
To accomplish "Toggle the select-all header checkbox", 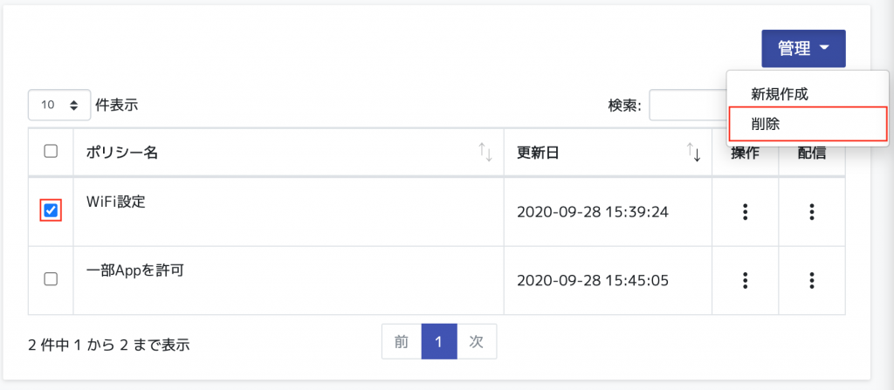I will [51, 152].
